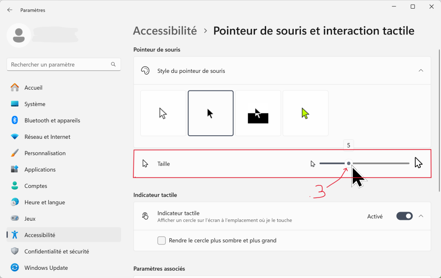The height and width of the screenshot is (278, 441).
Task: Click the Accessibilité breadcrumb link
Action: 165,31
